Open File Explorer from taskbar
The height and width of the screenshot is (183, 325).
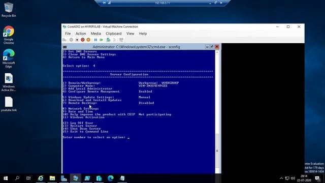(x=52, y=178)
